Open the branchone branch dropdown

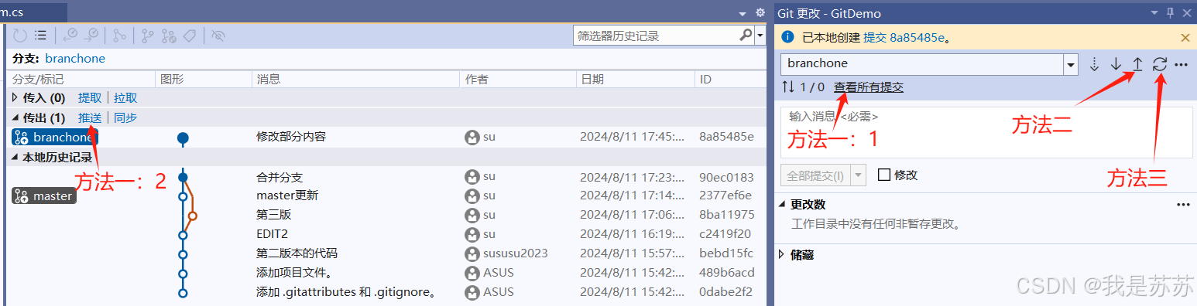point(1071,64)
